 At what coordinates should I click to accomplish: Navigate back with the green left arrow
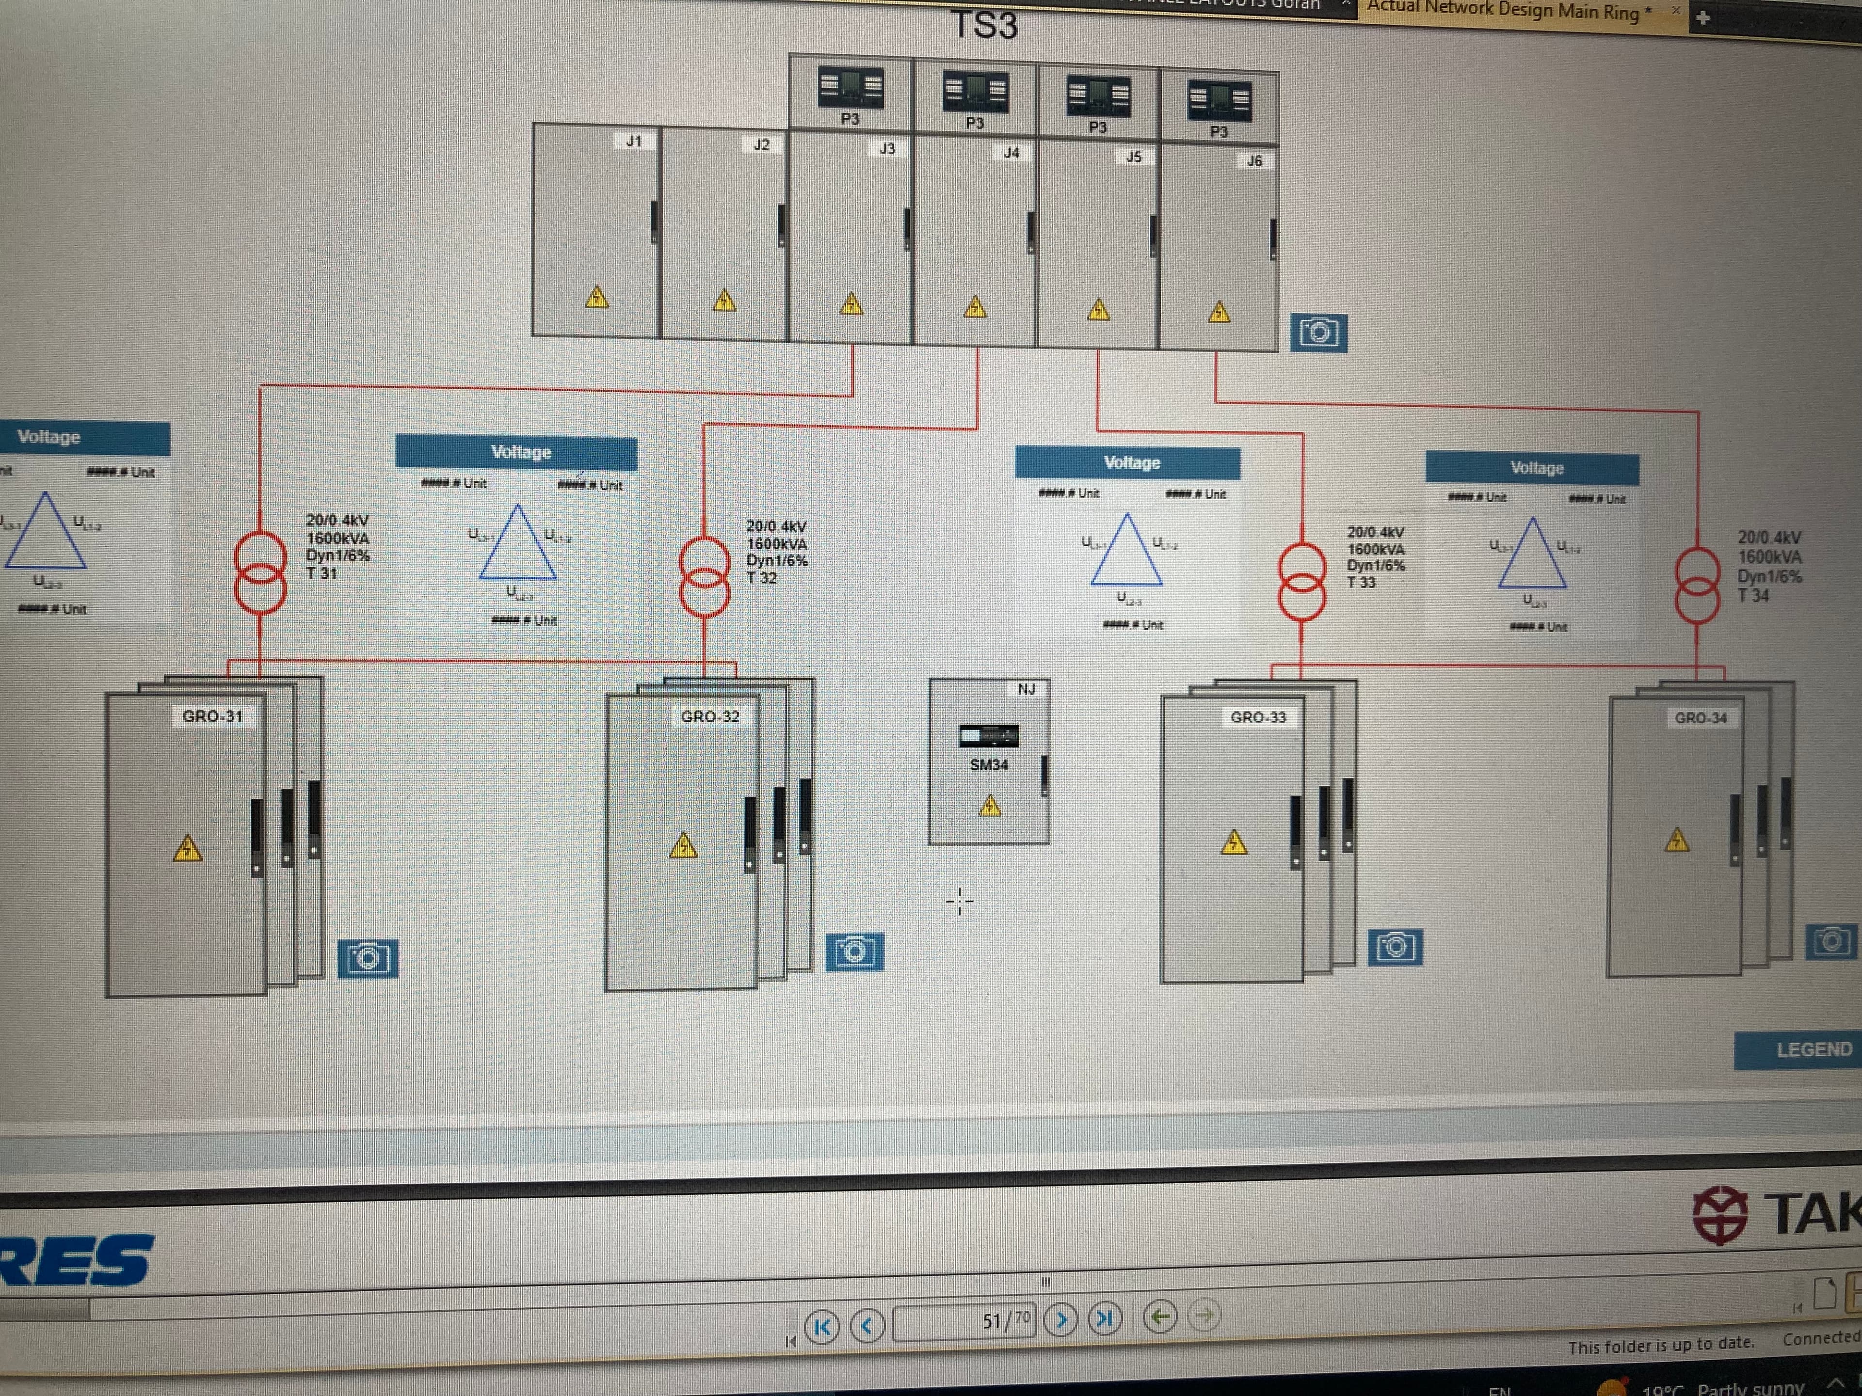point(1160,1315)
